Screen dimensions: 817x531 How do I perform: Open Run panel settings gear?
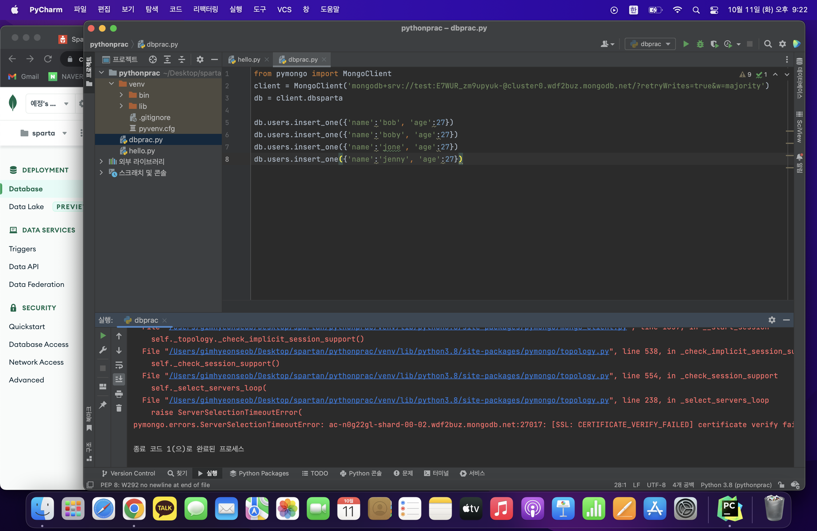(772, 320)
